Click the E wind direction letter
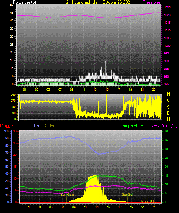This screenshot has width=179, height=213. point(168,113)
